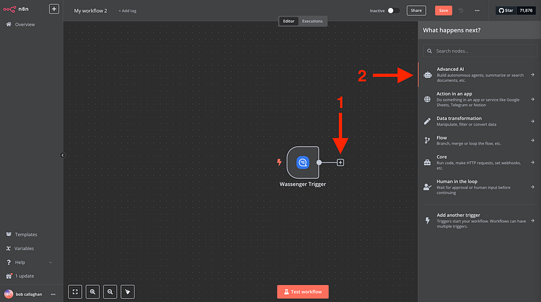Screen dimensions: 541x302
Task: Click the pointer tidy-up icon in canvas controls
Action: point(127,292)
